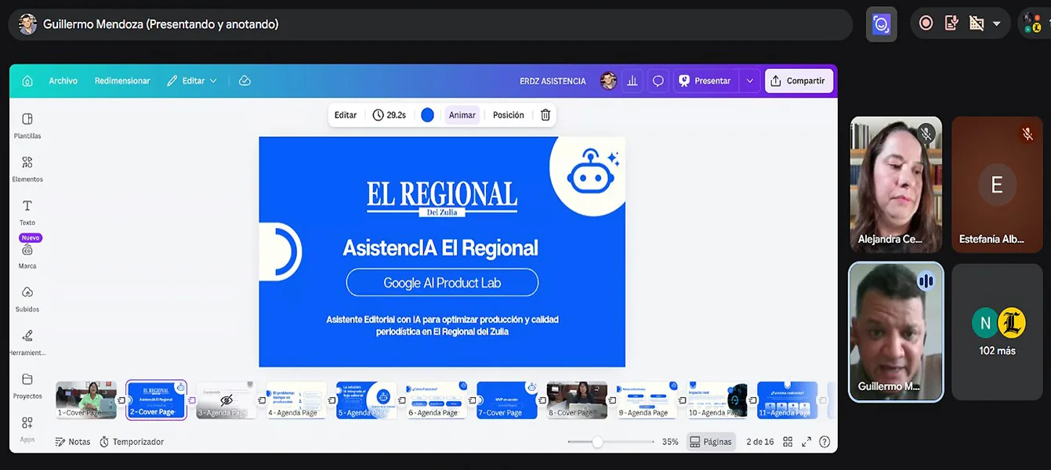Select page thumbnail 11 - Agenda Page
Screen dimensions: 1051x470
point(788,400)
